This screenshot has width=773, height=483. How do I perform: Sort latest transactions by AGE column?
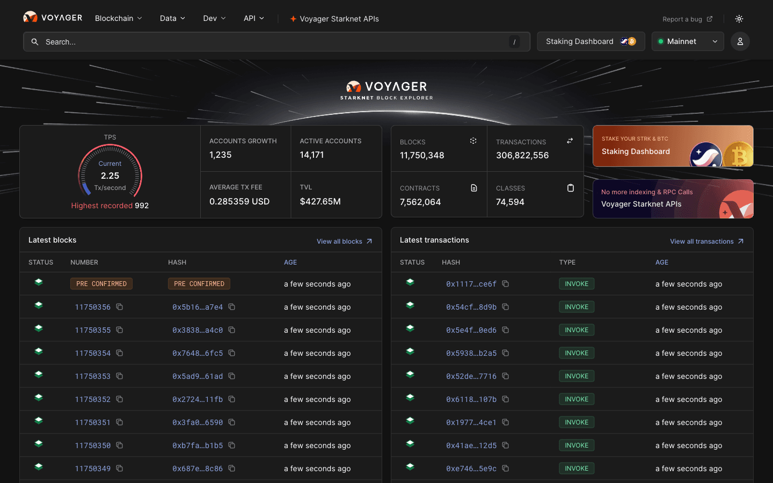[662, 262]
